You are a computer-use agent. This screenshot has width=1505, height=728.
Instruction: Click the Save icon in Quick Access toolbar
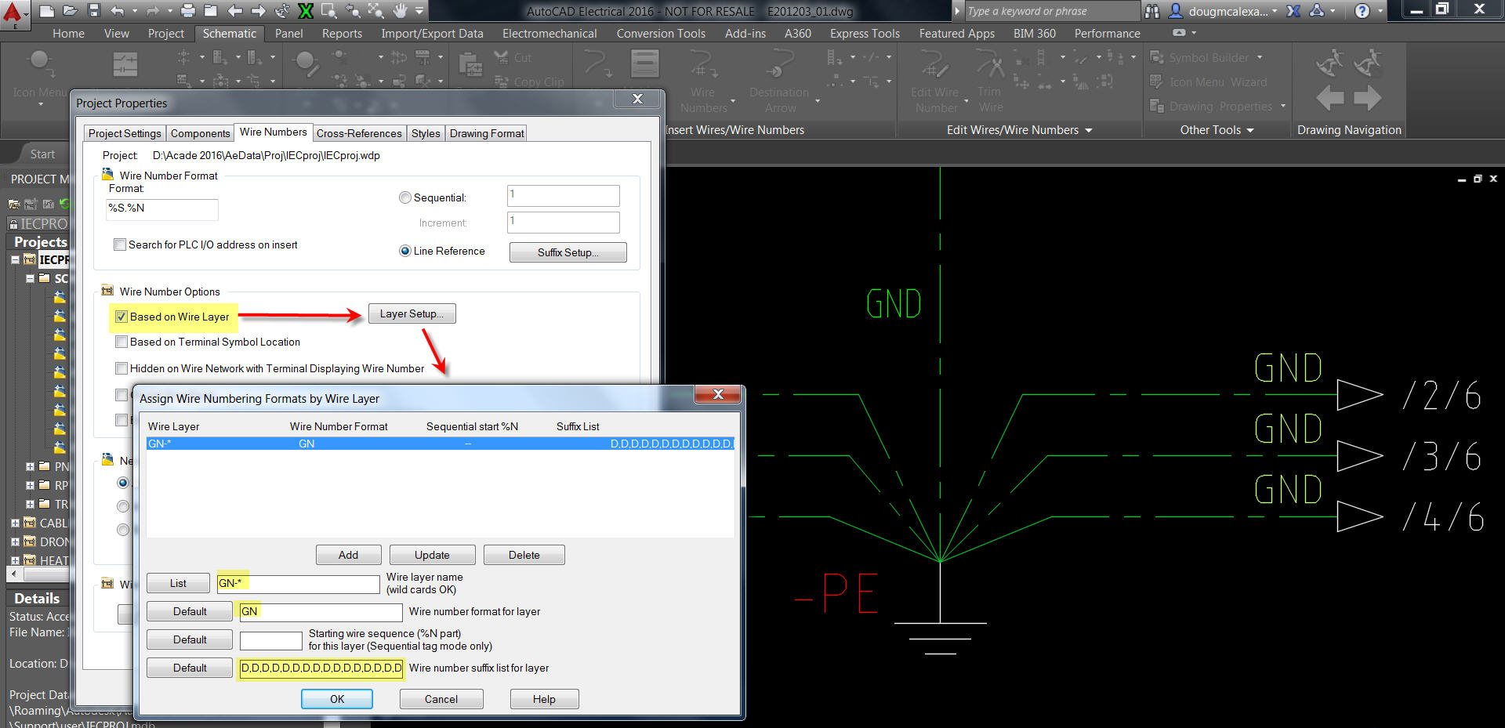coord(93,11)
